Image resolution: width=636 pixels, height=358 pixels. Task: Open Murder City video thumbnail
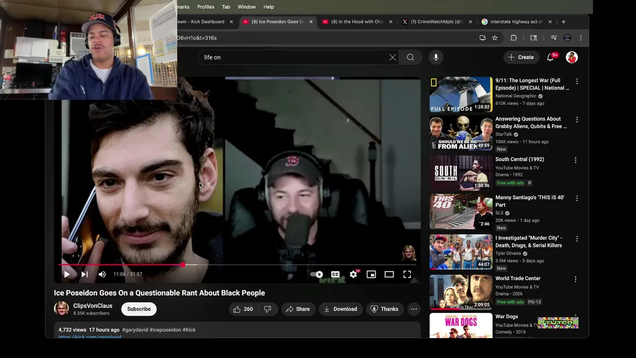pyautogui.click(x=461, y=252)
